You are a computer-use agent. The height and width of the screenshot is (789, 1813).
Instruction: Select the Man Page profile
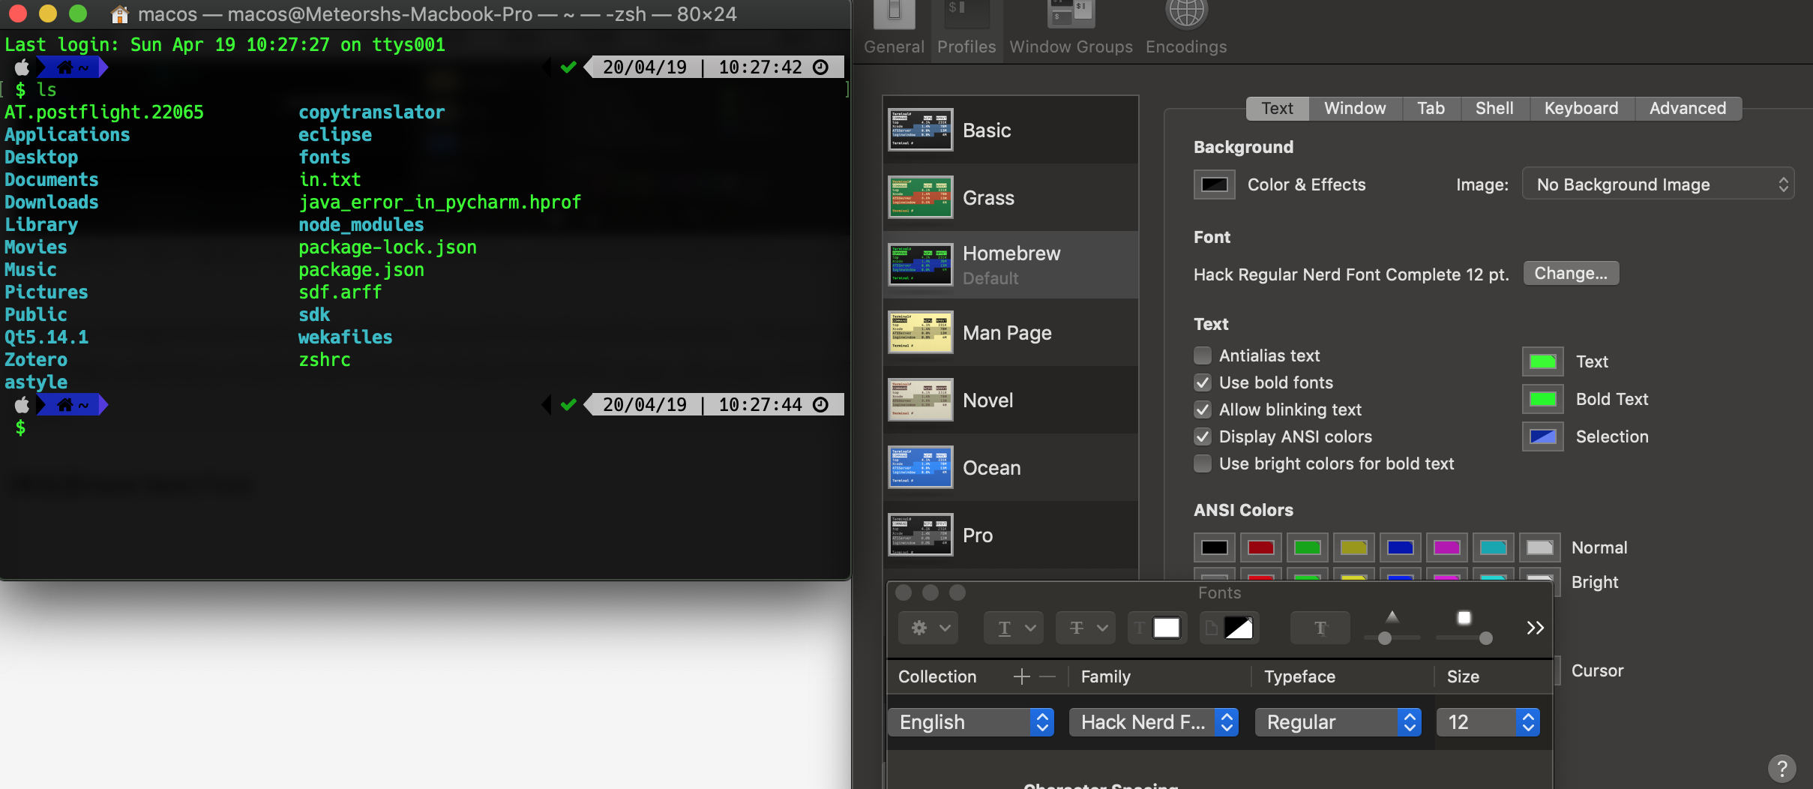click(1011, 332)
